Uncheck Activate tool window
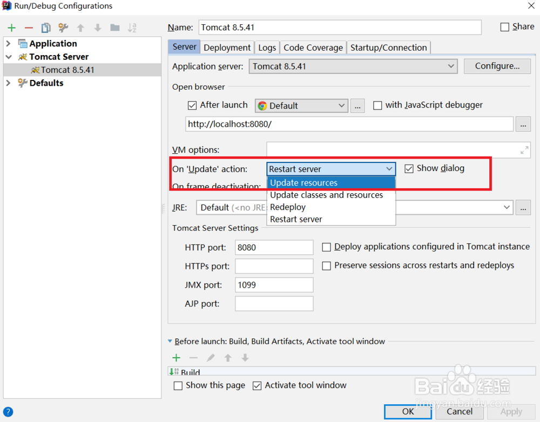The image size is (540, 422). (x=257, y=386)
